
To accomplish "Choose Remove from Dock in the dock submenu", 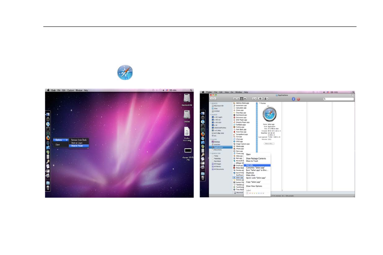I will point(79,140).
